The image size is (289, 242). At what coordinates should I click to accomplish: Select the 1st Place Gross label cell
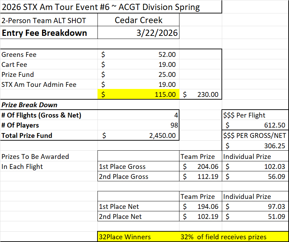point(122,167)
